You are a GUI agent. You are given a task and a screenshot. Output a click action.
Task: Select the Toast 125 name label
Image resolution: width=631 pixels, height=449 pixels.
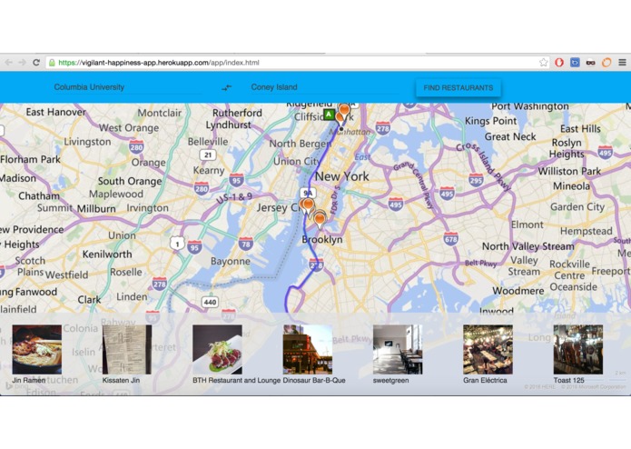coord(568,380)
